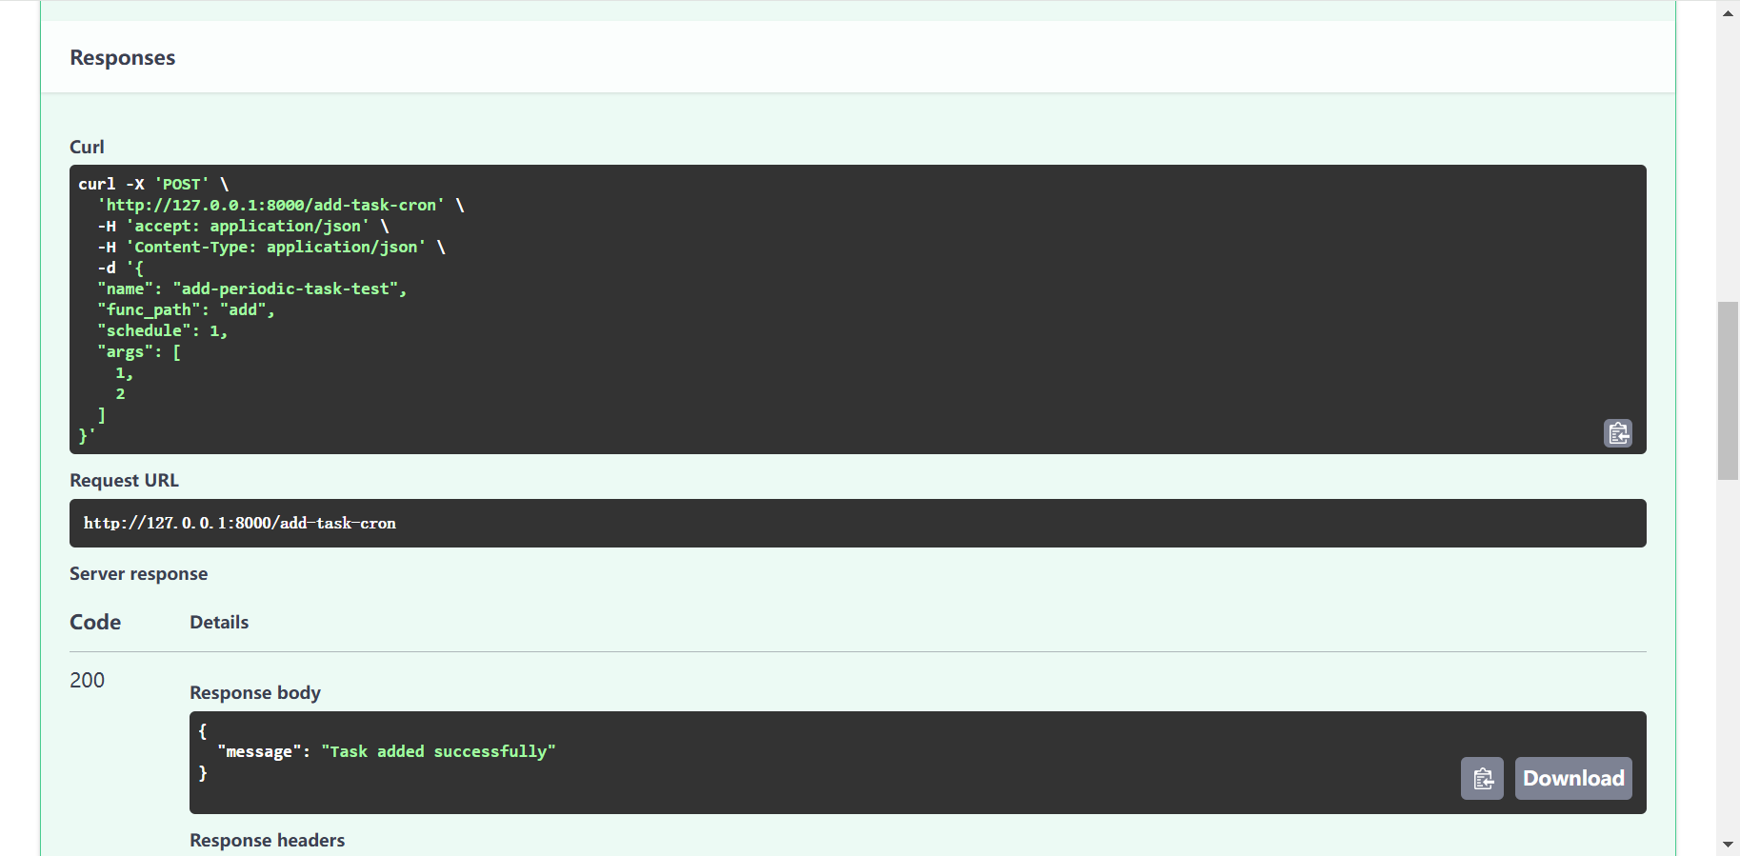Viewport: 1740px width, 856px height.
Task: Copy the response body to clipboard
Action: click(x=1482, y=779)
